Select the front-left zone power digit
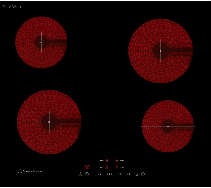The height and width of the screenshot is (188, 211). (x=107, y=167)
